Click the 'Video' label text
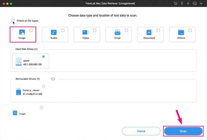This screenshot has height=140, width=207. click(x=86, y=38)
